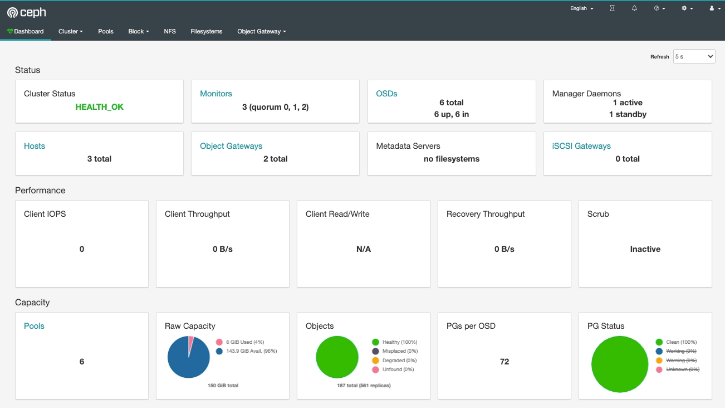Toggle the Healthy (100%) legend entry
Viewport: 725px width, 409px height.
[x=394, y=342]
